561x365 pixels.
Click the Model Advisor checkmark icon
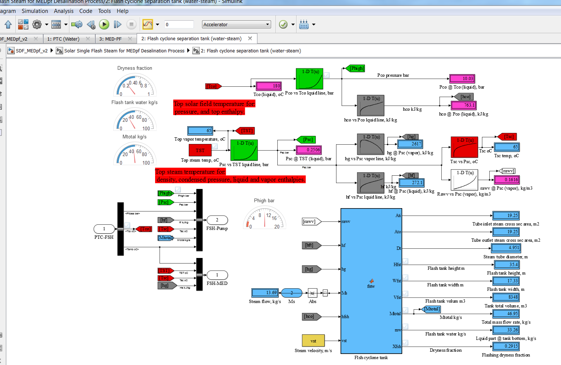tap(283, 24)
